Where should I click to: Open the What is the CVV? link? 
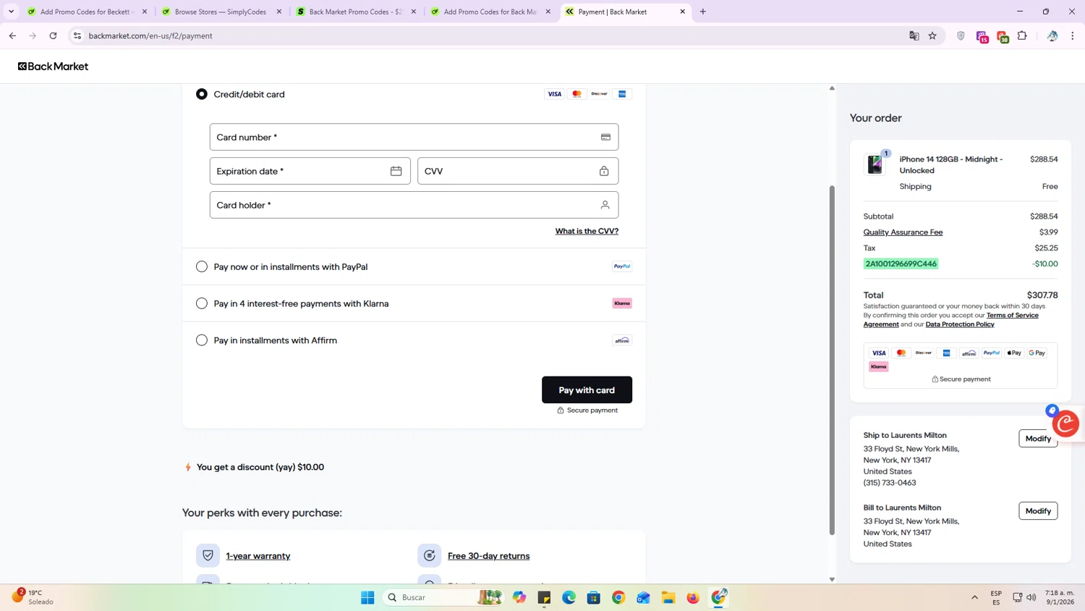point(587,231)
